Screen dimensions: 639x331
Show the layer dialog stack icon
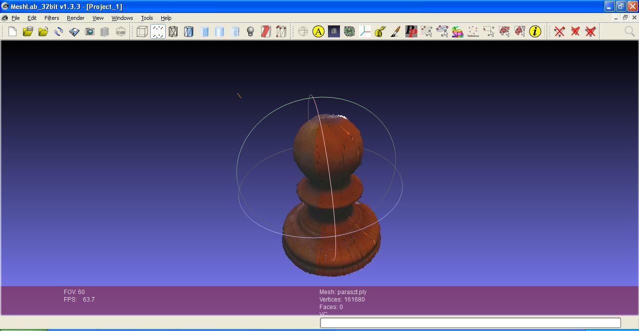105,31
